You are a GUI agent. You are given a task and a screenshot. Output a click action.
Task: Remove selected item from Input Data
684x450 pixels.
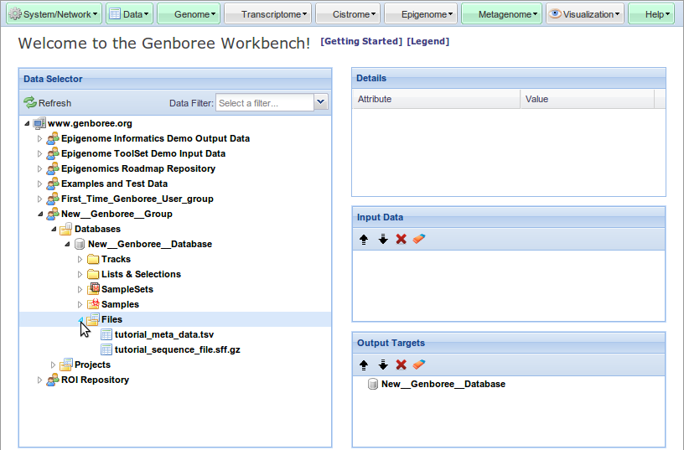[401, 240]
